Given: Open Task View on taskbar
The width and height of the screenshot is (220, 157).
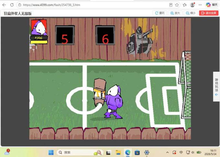Looking at the screenshot, I should click(108, 152).
